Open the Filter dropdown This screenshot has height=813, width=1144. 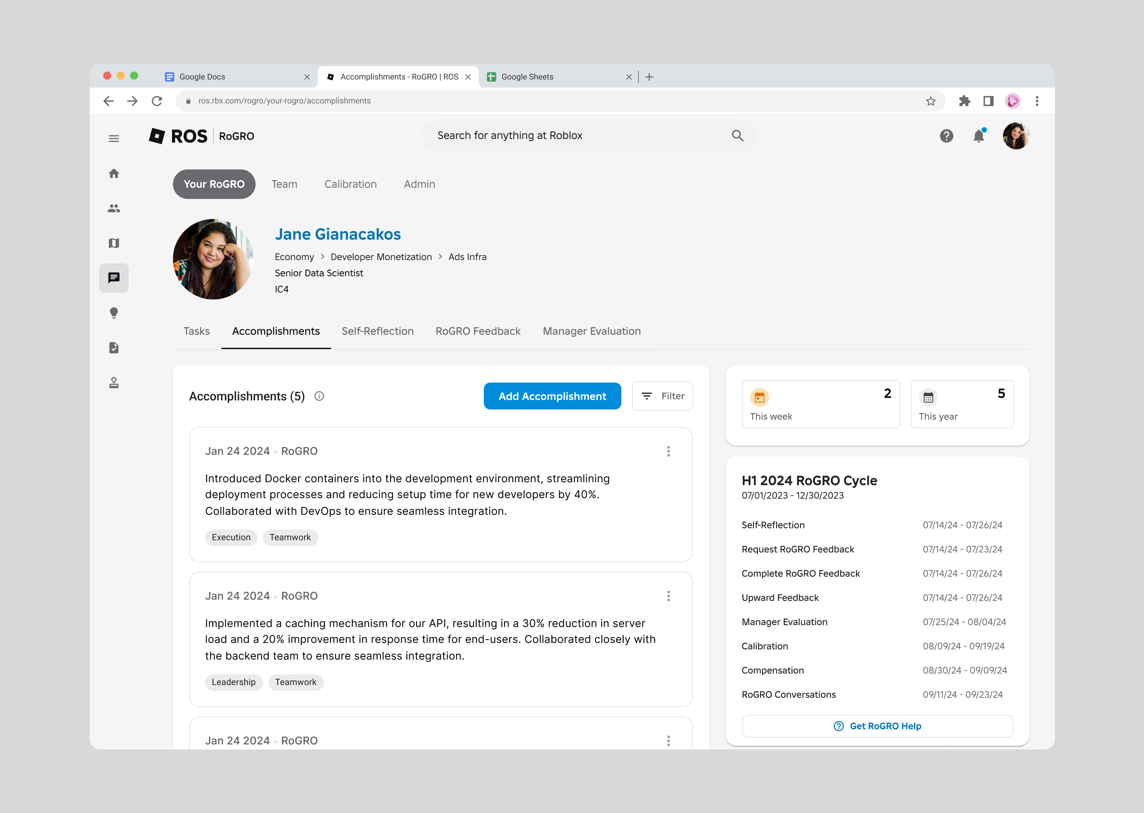point(662,396)
